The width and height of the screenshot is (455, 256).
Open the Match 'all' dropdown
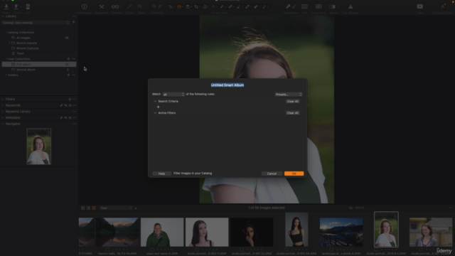[173, 95]
